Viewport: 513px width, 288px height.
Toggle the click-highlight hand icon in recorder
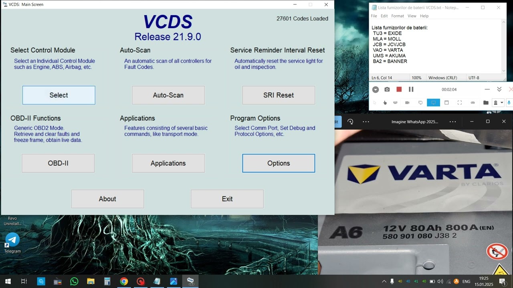point(385,103)
